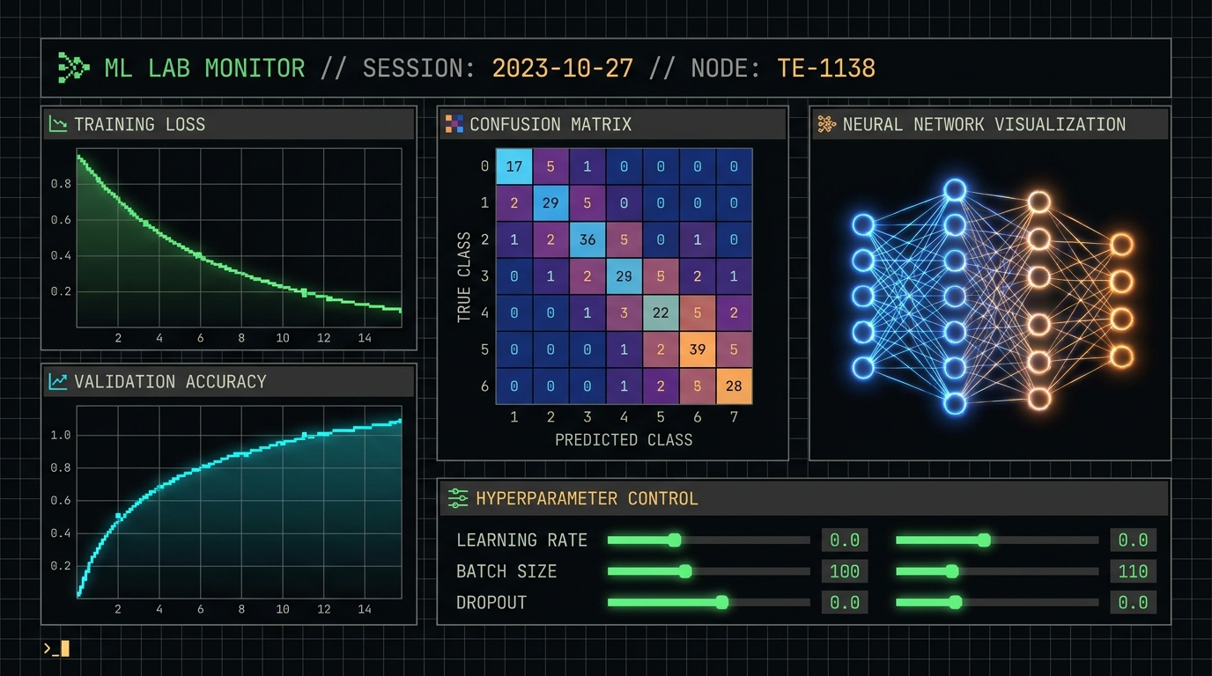
Task: Adjust the left Batch Size slider handle
Action: tap(685, 571)
